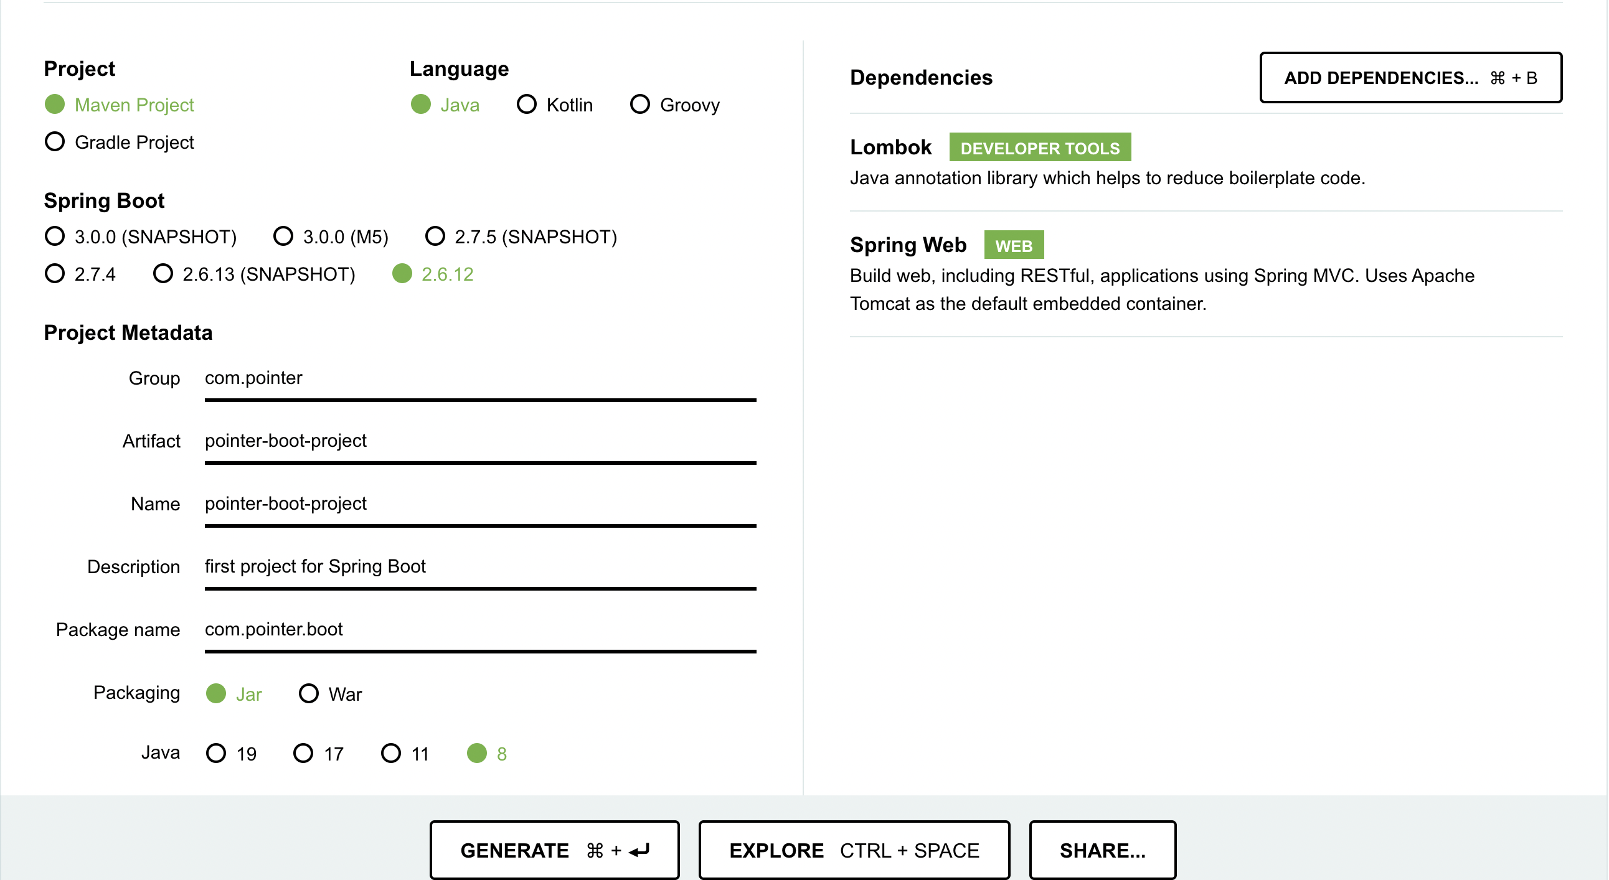Select the Gradle Project radio button
This screenshot has width=1609, height=880.
point(55,142)
